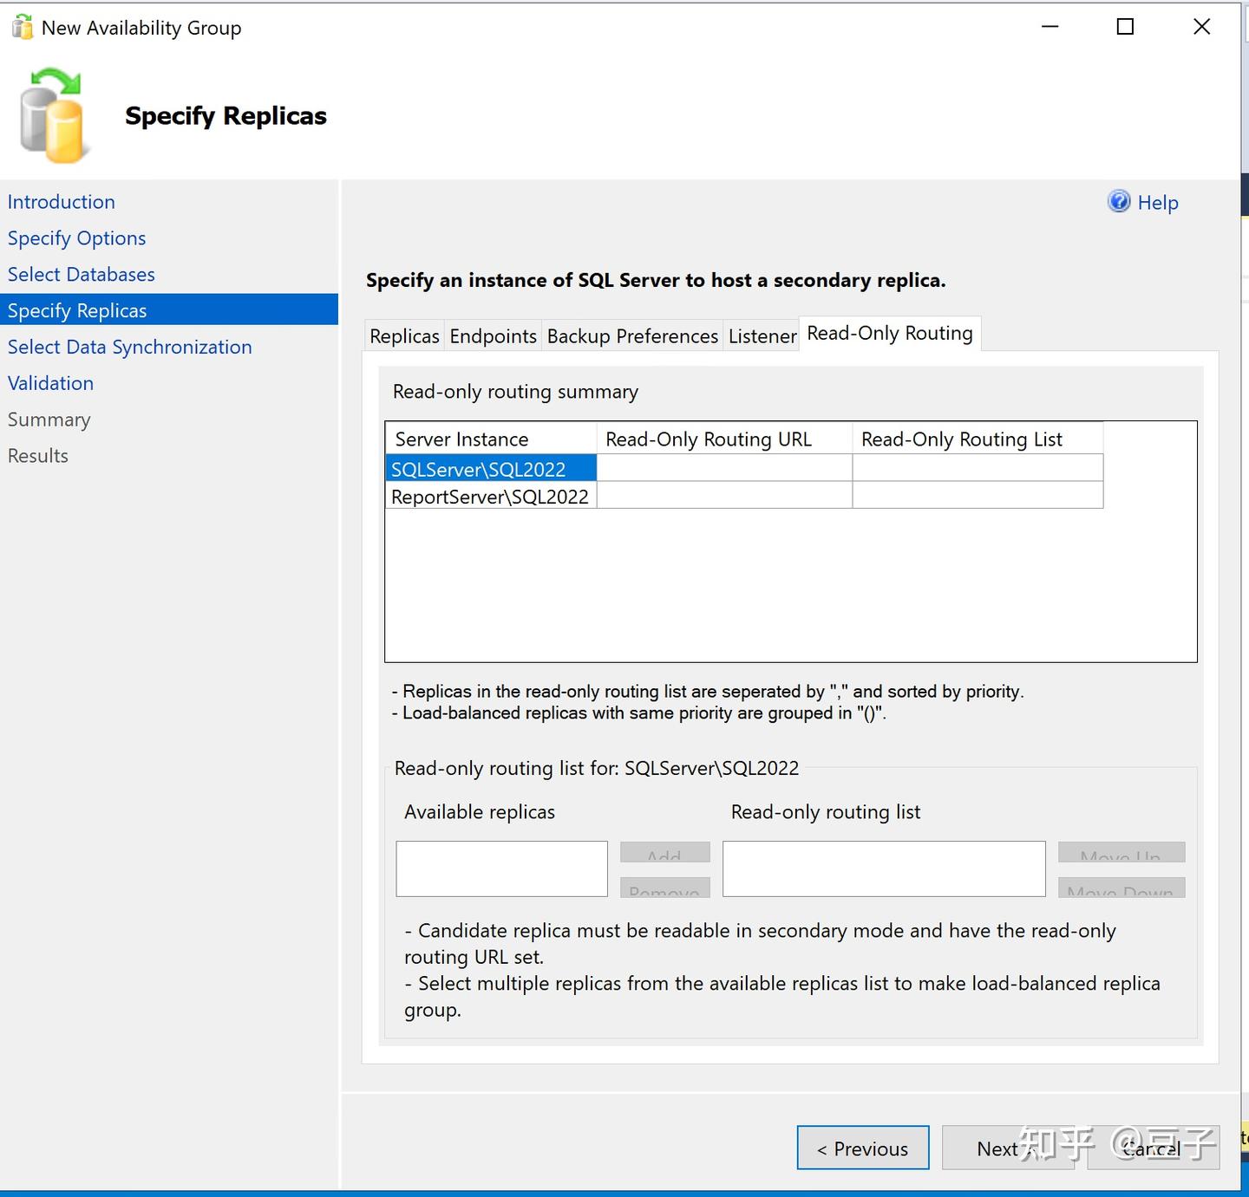Open the Endpoints tab
The height and width of the screenshot is (1197, 1249).
(x=493, y=335)
